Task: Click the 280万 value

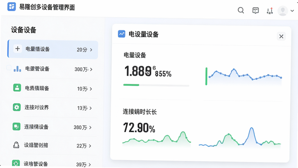Action: (x=80, y=127)
